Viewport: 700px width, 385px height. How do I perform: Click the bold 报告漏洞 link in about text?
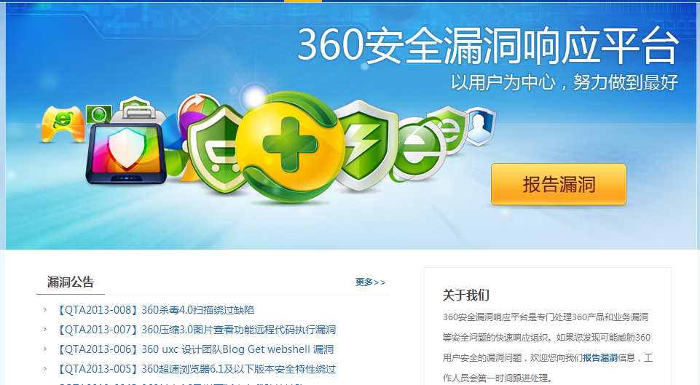600,358
